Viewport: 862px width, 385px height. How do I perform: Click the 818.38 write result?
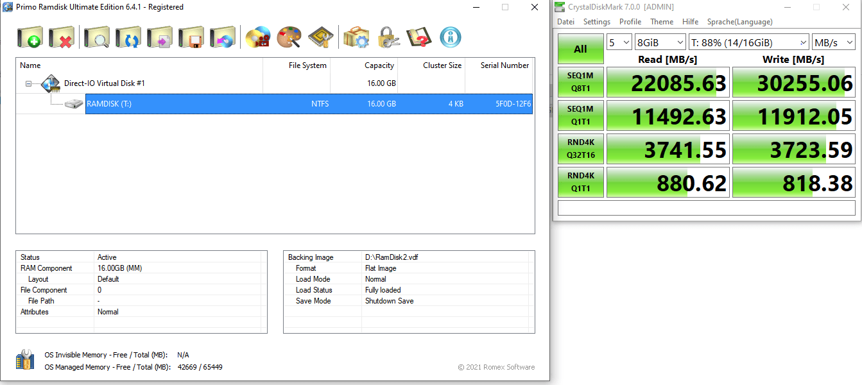tap(794, 182)
